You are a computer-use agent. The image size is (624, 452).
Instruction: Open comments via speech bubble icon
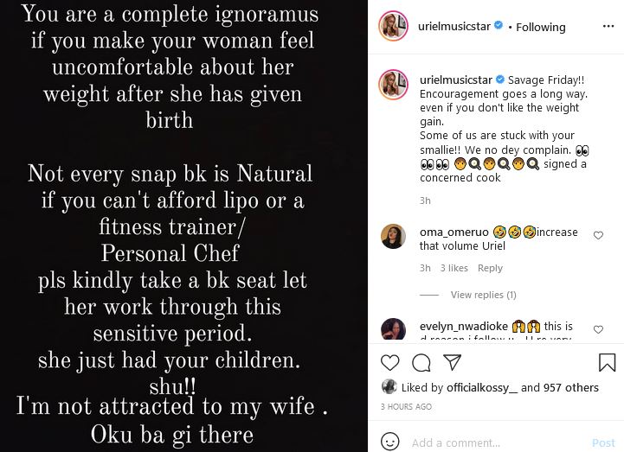pyautogui.click(x=421, y=362)
